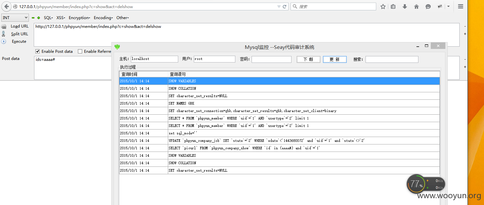484x205 pixels.
Task: Click the extension icon before the toolbar arrow
Action: click(440, 6)
